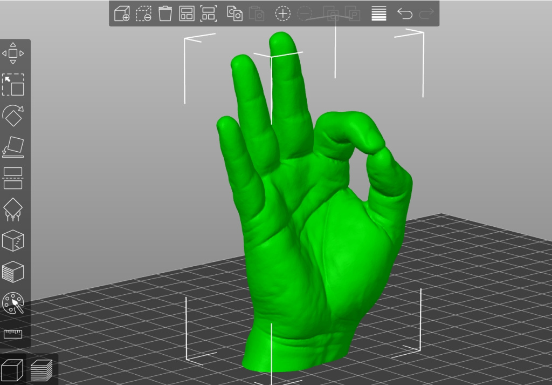Select the Measure ruler tool

[13, 334]
